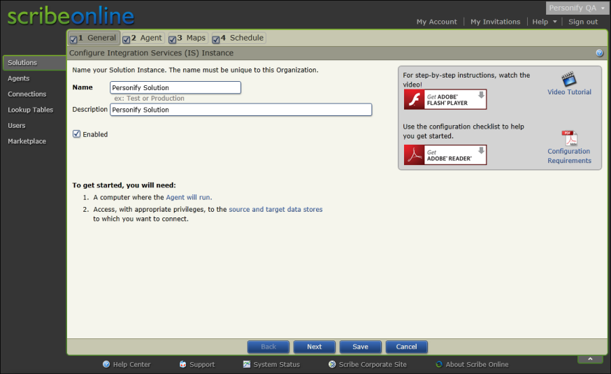611x374 pixels.
Task: Click the System Status footer link text
Action: point(277,365)
